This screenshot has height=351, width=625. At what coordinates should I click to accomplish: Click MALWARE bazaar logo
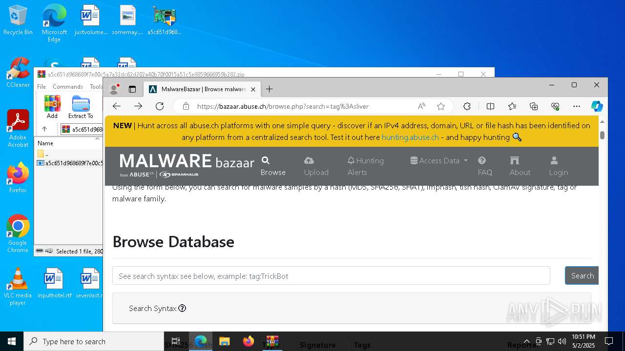pyautogui.click(x=187, y=166)
